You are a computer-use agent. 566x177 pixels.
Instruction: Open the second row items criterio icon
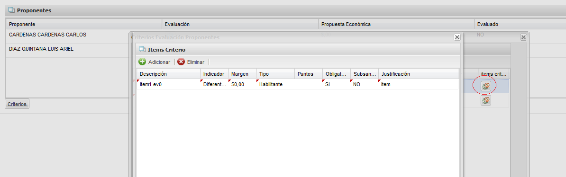point(486,101)
